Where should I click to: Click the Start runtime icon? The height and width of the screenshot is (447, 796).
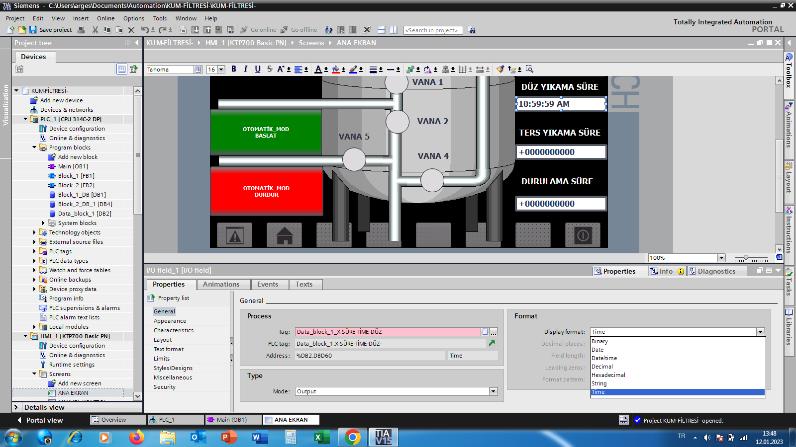click(230, 30)
